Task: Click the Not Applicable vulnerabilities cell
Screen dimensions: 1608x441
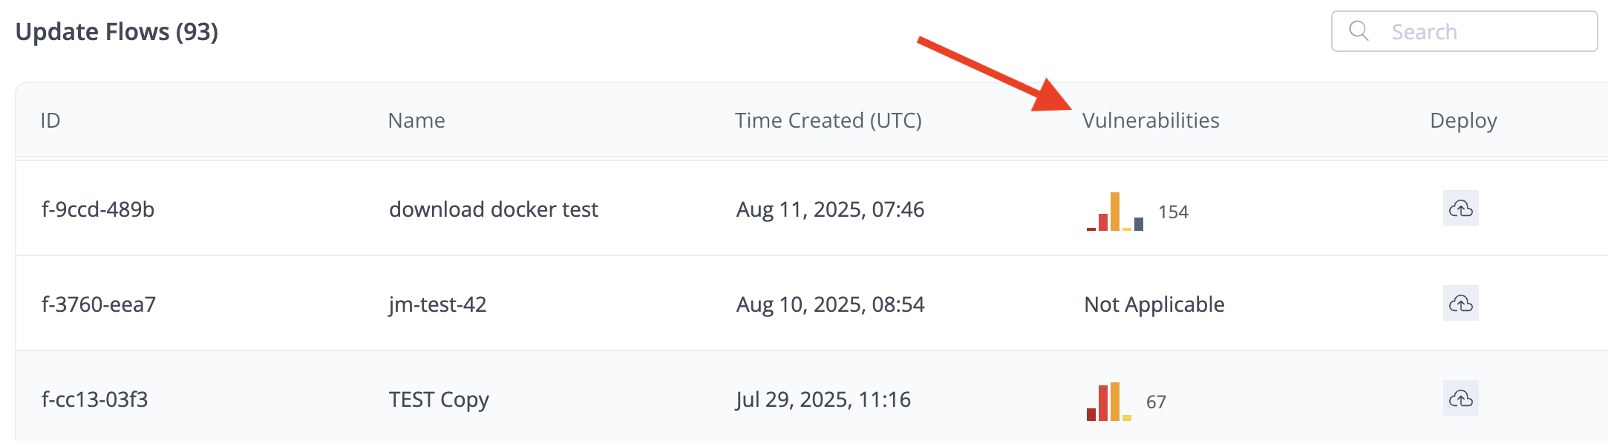Action: 1154,304
